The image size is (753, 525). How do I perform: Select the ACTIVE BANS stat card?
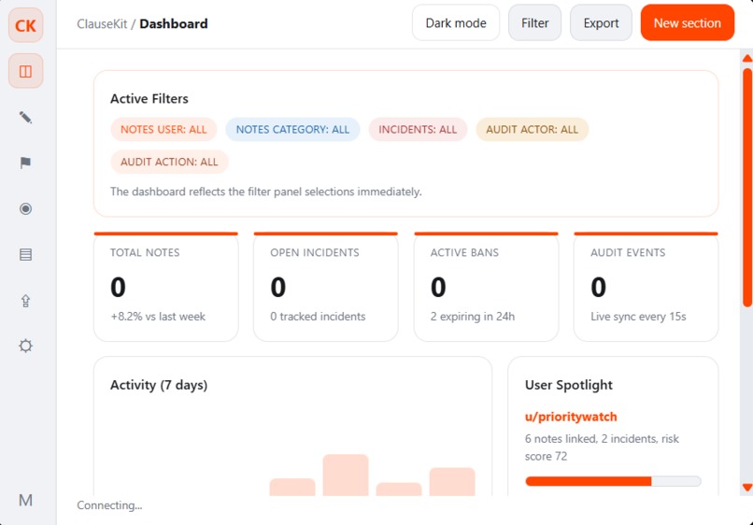pyautogui.click(x=486, y=287)
